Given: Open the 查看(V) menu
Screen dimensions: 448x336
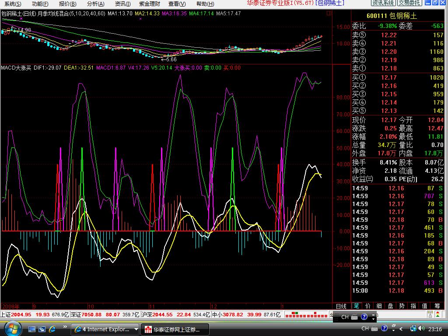Looking at the screenshot, I should 177,3.
